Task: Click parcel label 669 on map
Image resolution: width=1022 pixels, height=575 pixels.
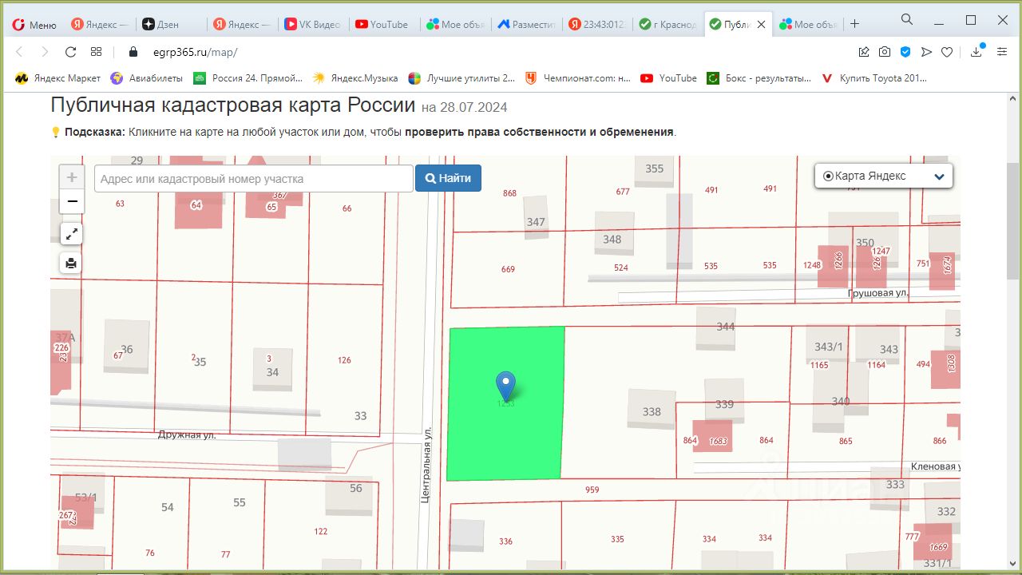Action: pyautogui.click(x=508, y=270)
